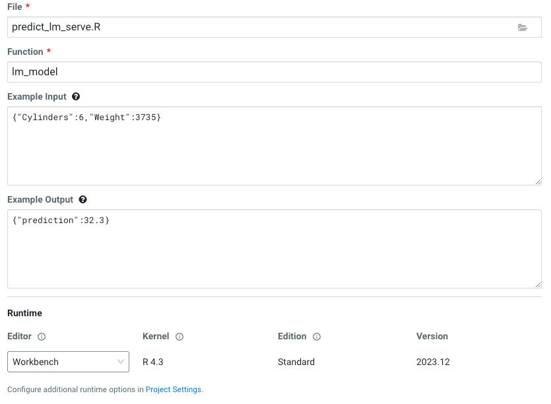Click the folder browse icon in File field
551x404 pixels.
523,28
